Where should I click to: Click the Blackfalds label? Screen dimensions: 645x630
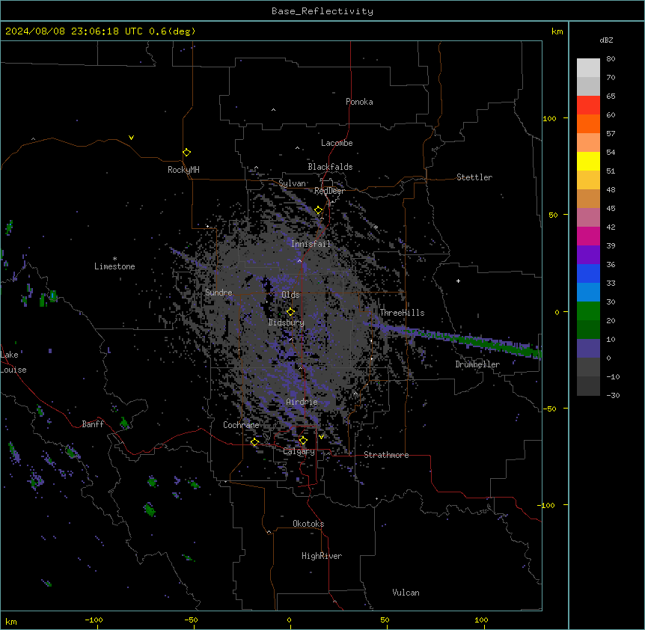pyautogui.click(x=330, y=167)
